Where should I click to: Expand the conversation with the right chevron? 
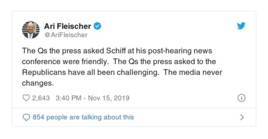click(x=242, y=117)
